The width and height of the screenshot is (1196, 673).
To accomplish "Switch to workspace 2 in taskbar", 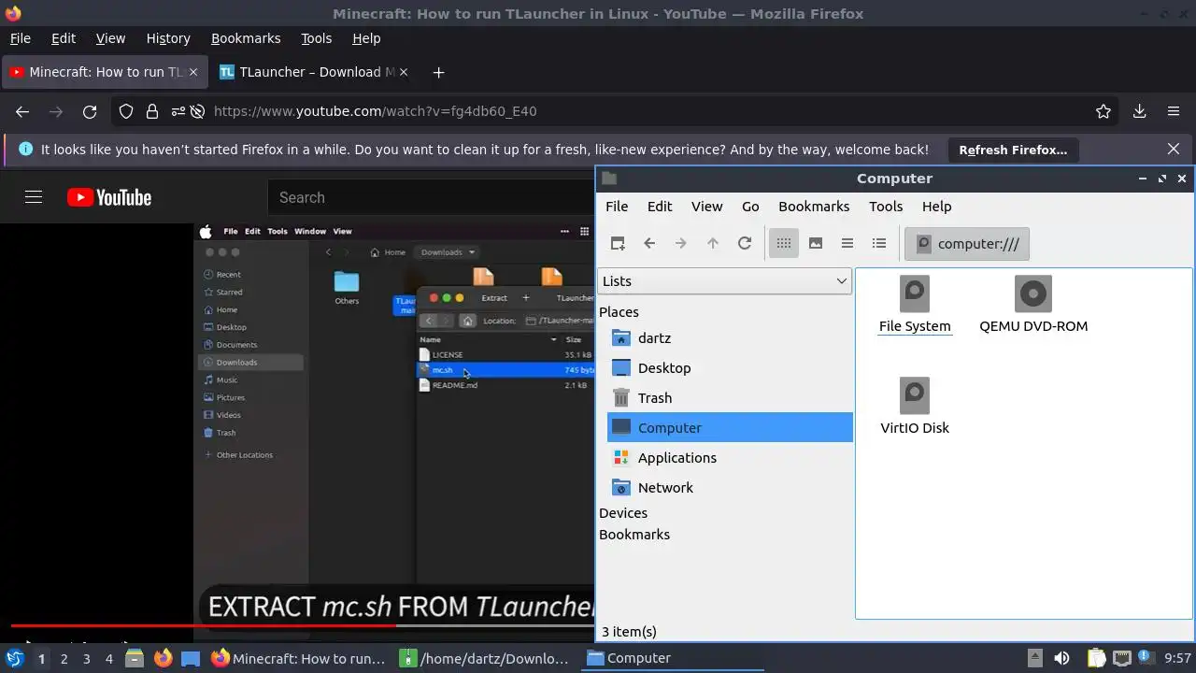I will 64,658.
